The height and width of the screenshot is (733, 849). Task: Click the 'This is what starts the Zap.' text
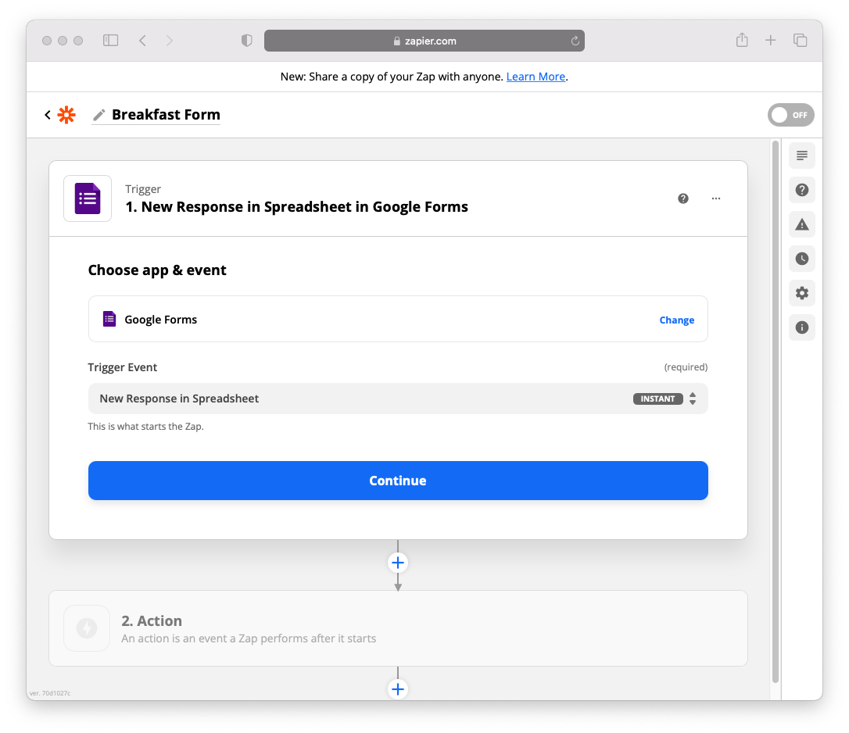(x=145, y=427)
